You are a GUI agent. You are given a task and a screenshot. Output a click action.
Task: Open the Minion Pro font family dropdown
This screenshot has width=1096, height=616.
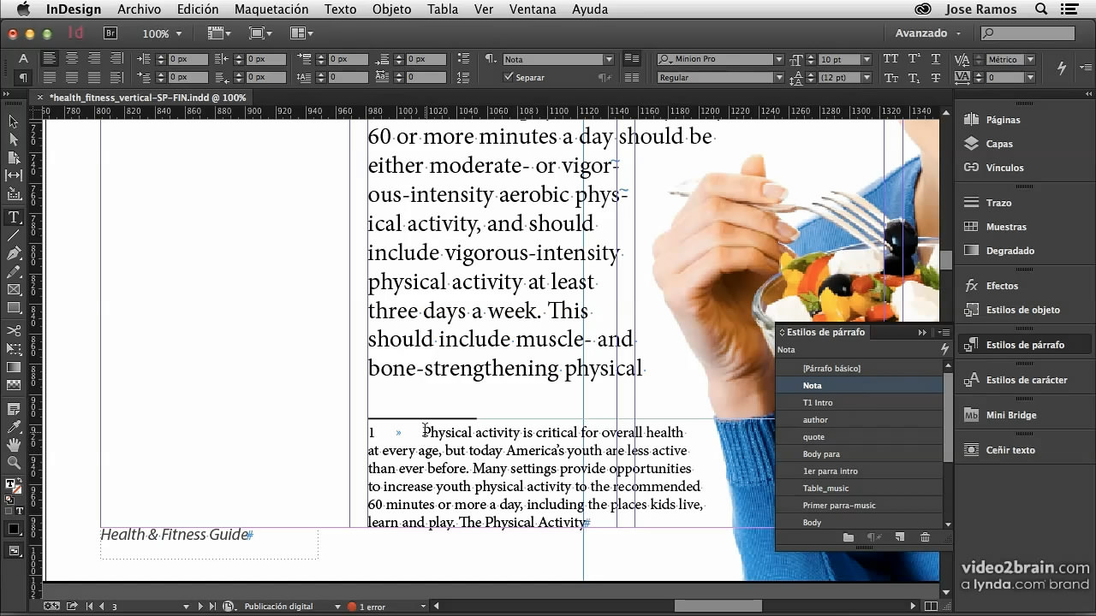point(778,59)
